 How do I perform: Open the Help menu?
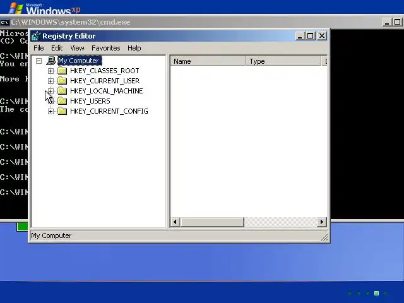(134, 48)
